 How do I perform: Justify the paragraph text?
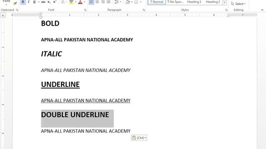click(x=108, y=2)
